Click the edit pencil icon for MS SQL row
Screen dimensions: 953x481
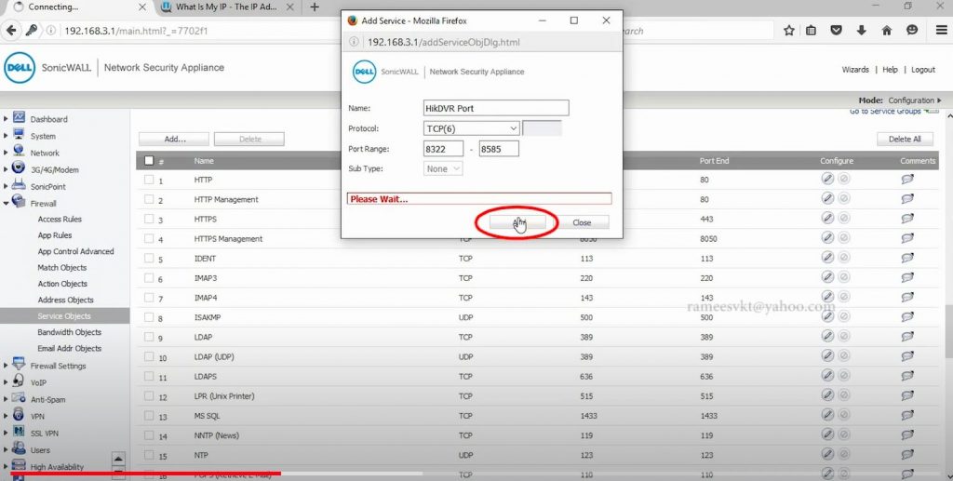click(827, 415)
